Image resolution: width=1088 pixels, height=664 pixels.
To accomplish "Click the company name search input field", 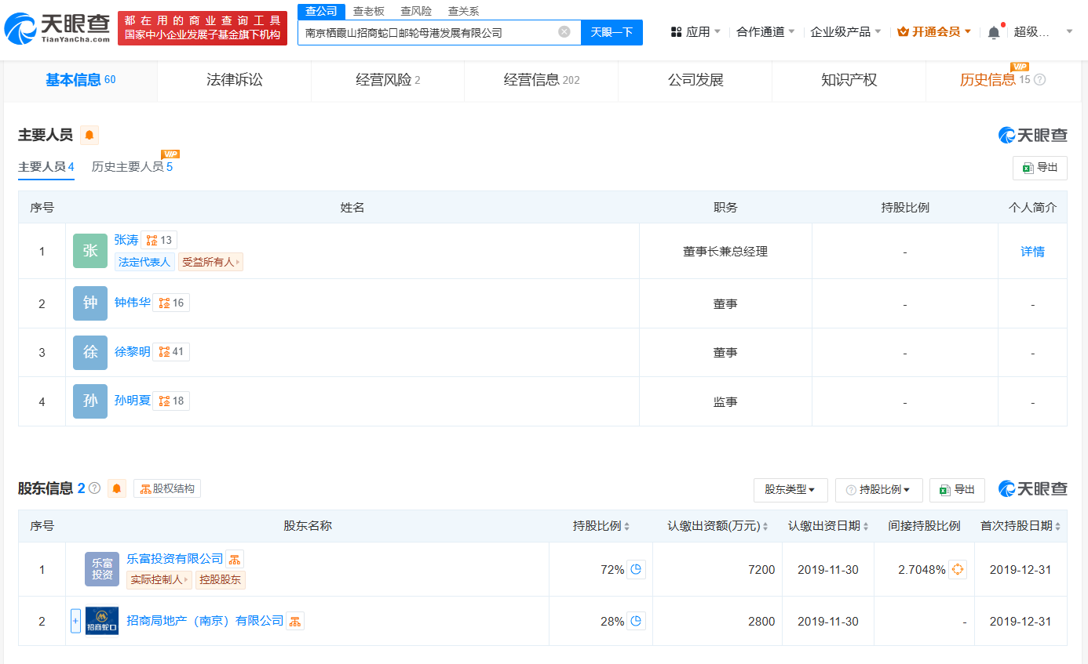I will coord(428,32).
